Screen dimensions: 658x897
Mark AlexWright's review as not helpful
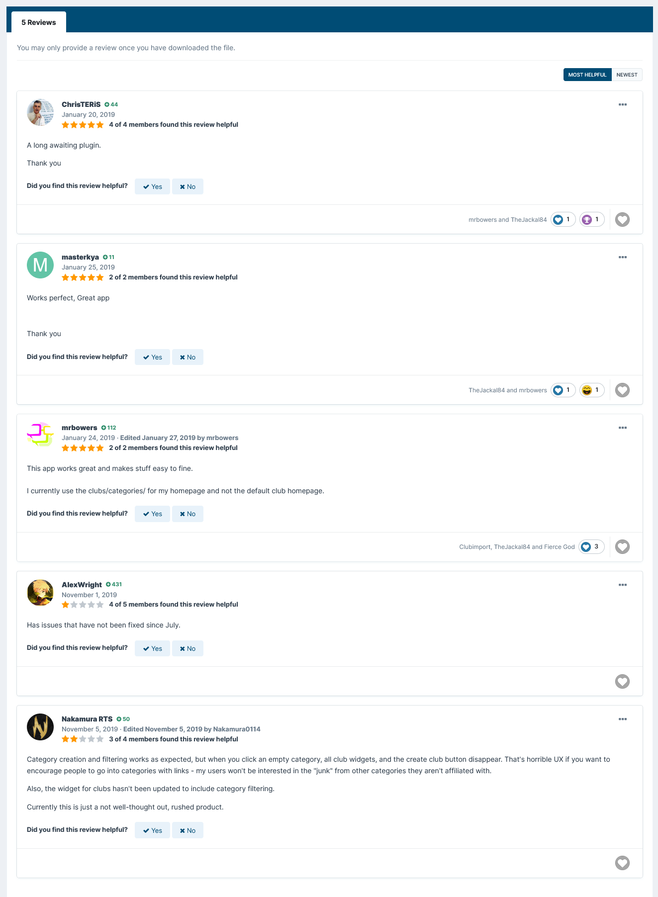pyautogui.click(x=188, y=648)
